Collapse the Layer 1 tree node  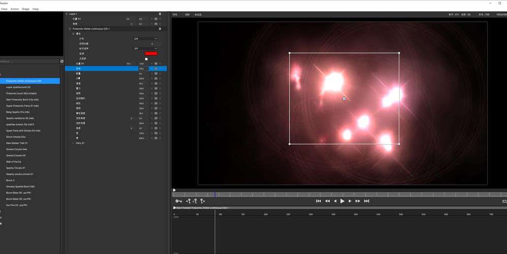[67, 14]
